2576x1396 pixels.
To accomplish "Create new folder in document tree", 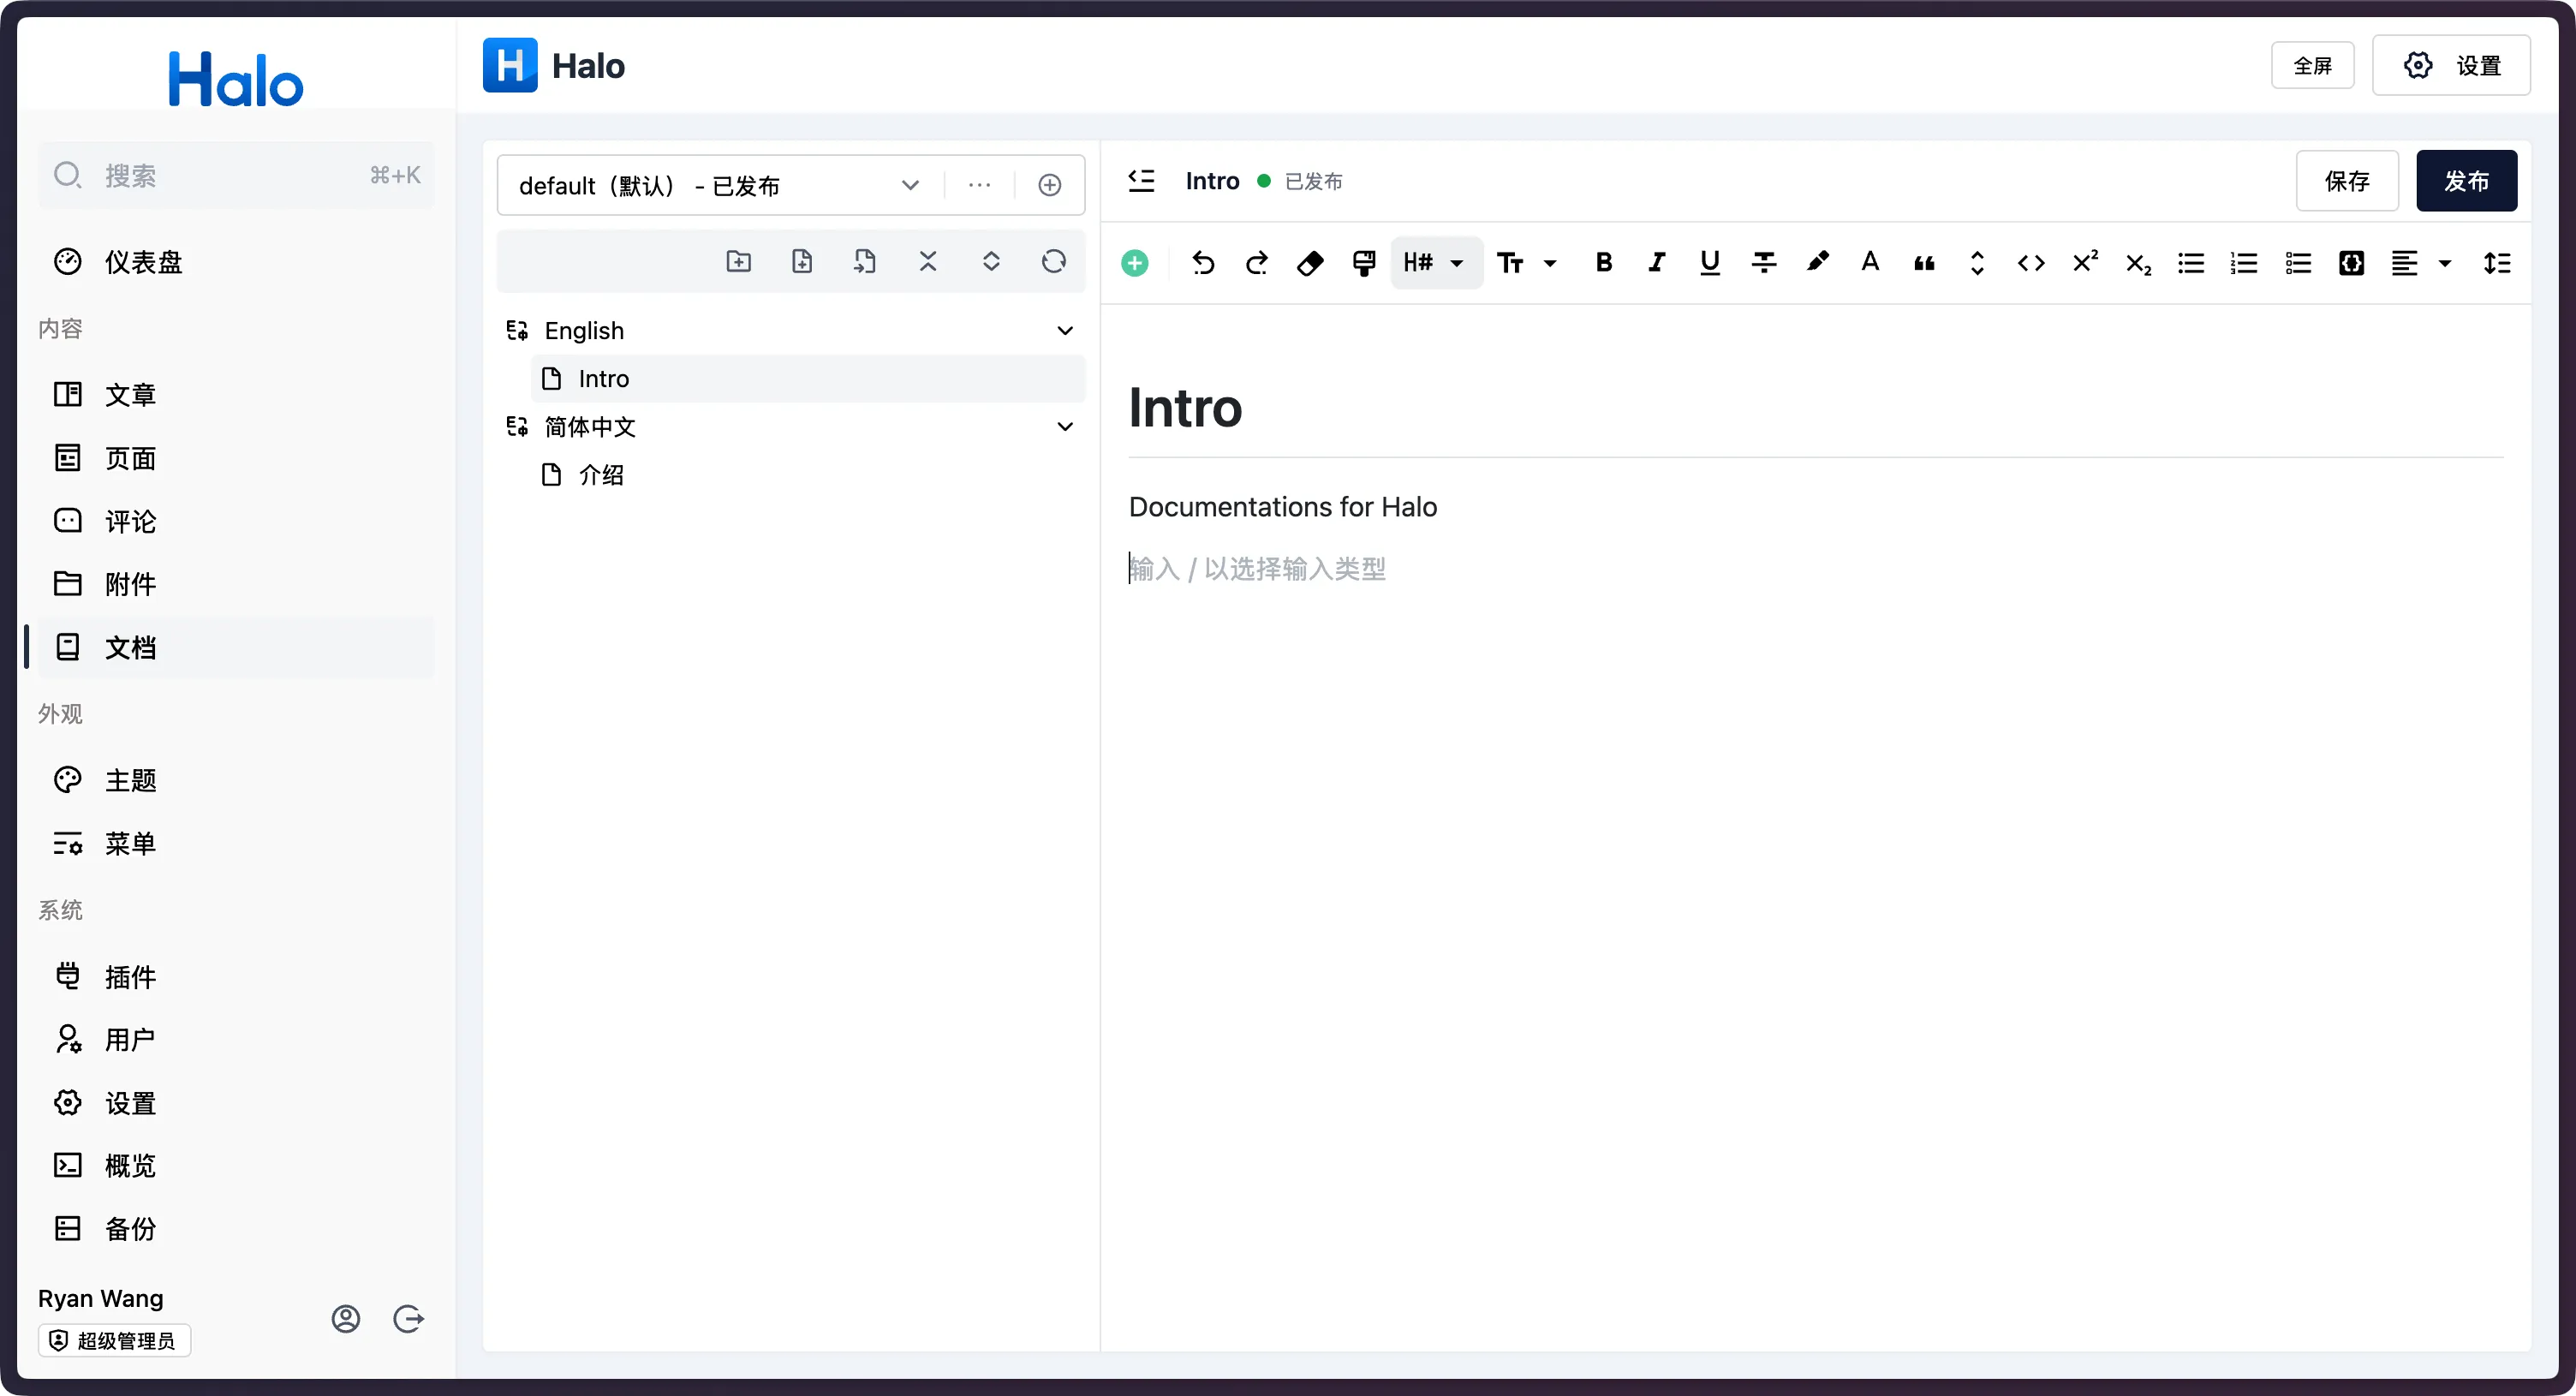I will 738,262.
